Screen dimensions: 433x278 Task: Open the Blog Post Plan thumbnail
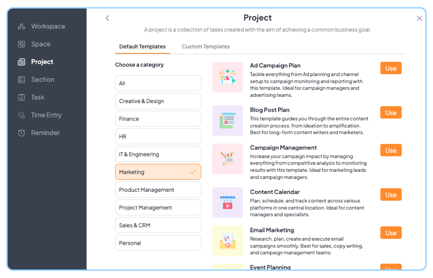point(228,121)
